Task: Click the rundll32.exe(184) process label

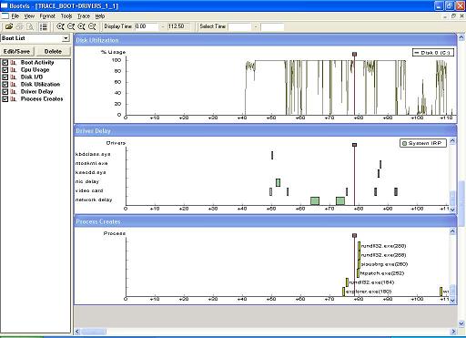Action: coord(371,282)
